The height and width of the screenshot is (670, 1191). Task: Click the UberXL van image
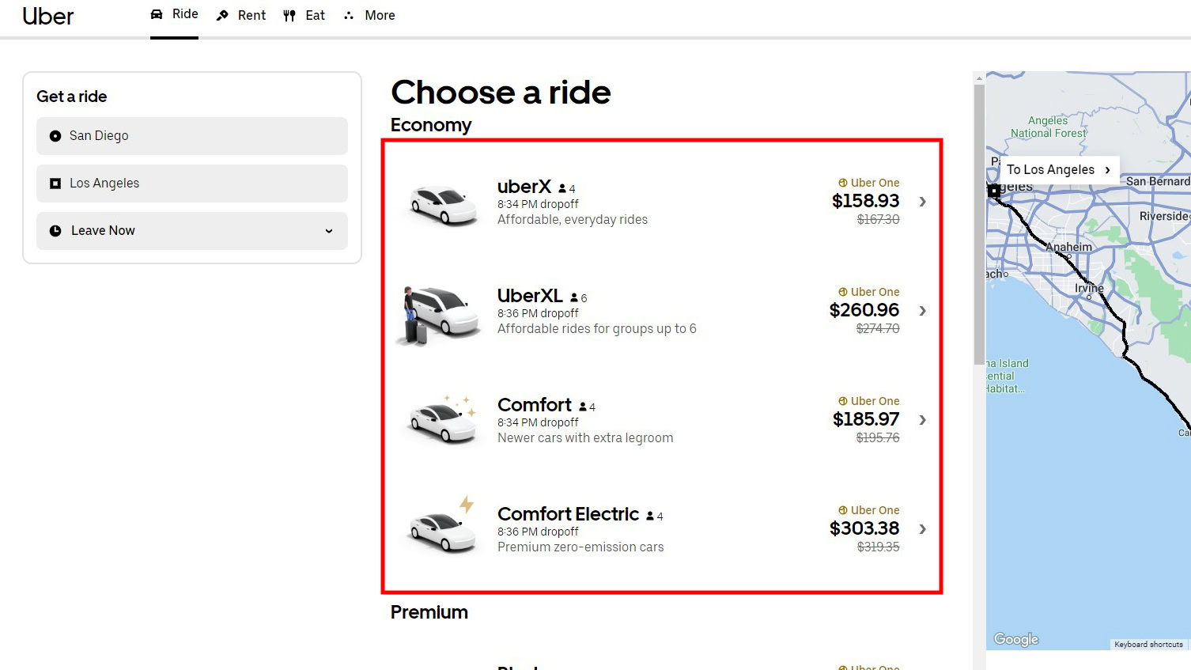tap(440, 313)
